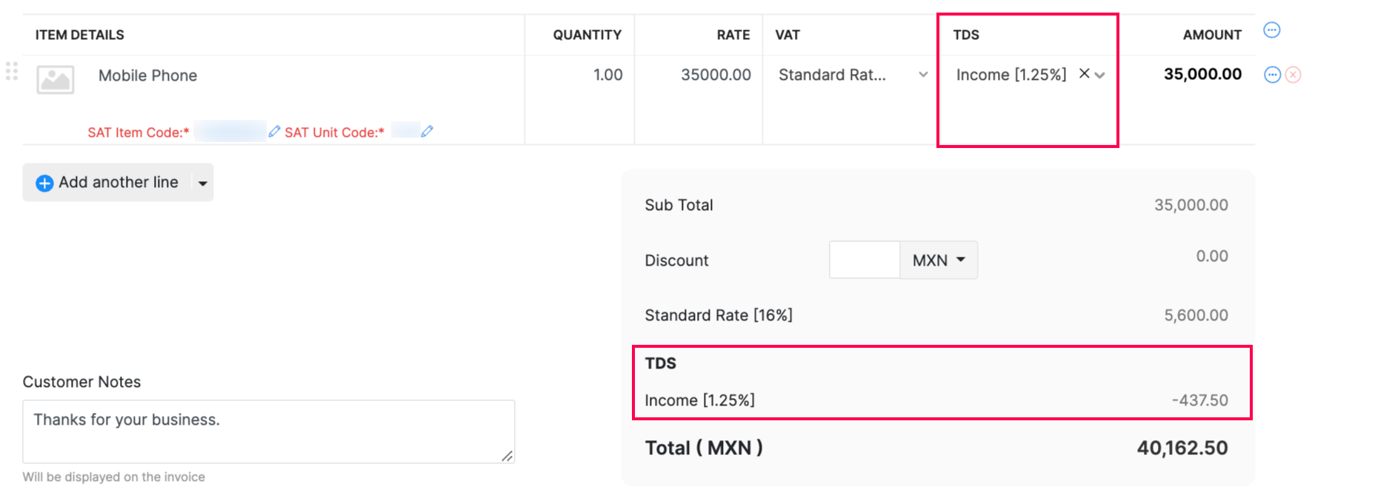This screenshot has width=1375, height=498.
Task: Remove the Income [1.25%] TDS selection
Action: [1084, 74]
